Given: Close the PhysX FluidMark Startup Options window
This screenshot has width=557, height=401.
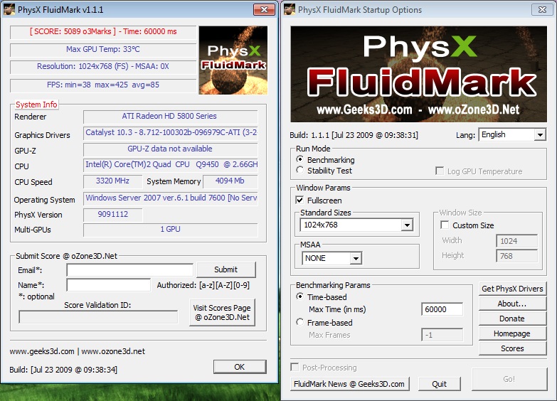Looking at the screenshot, I should [542, 9].
